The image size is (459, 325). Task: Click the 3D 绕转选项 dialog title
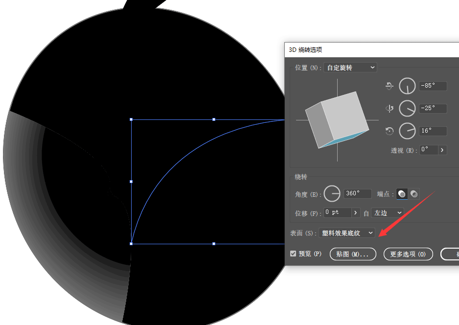pos(305,50)
